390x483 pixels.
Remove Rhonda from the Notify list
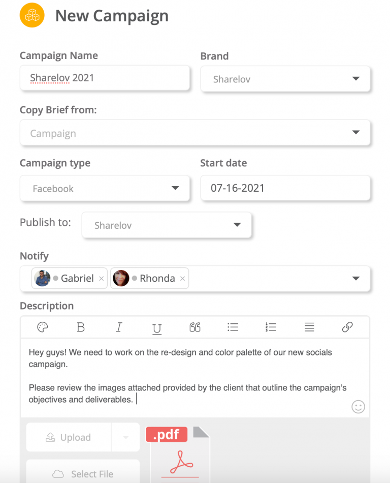click(x=182, y=278)
